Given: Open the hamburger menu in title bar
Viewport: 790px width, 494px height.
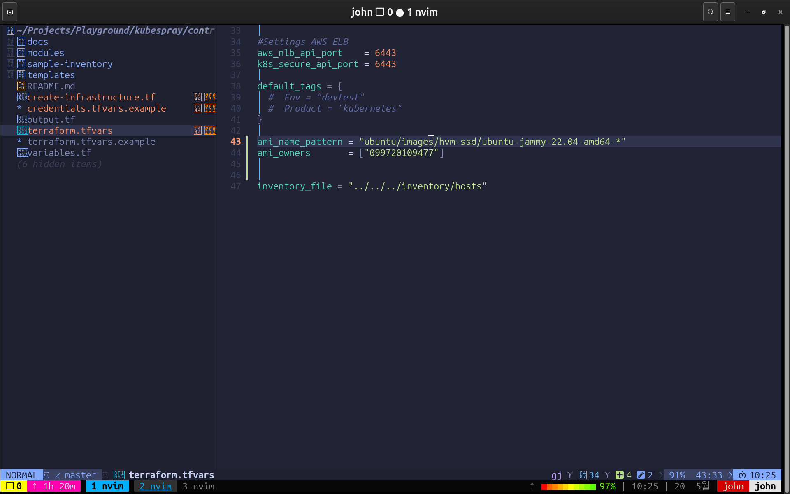Looking at the screenshot, I should tap(727, 12).
